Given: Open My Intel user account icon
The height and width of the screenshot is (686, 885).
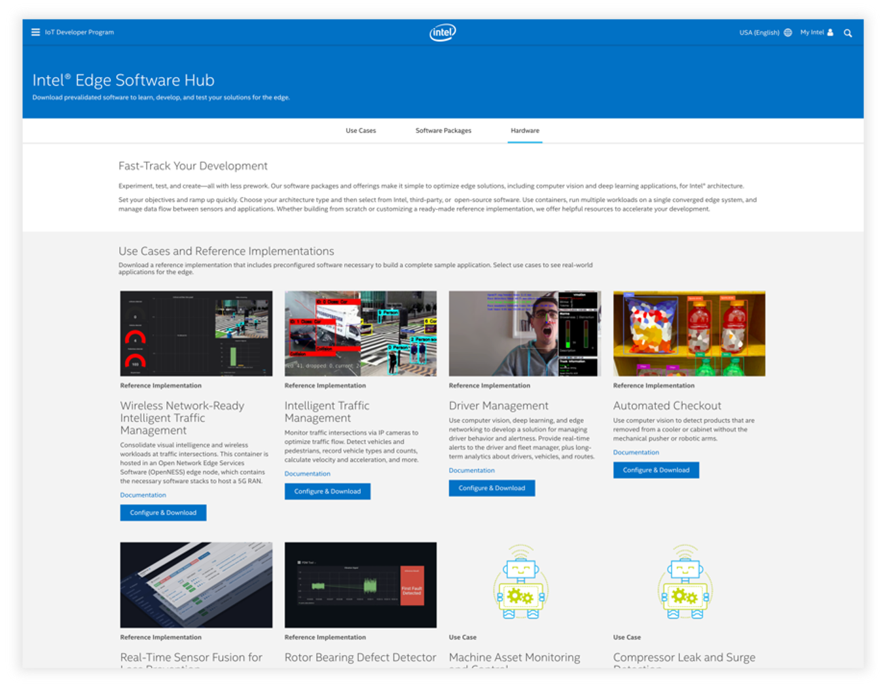Looking at the screenshot, I should pyautogui.click(x=830, y=32).
